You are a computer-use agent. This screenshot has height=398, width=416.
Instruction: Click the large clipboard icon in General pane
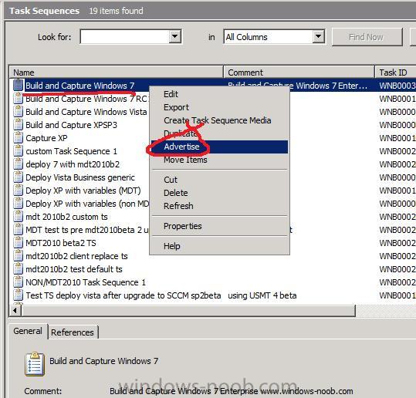coord(35,364)
